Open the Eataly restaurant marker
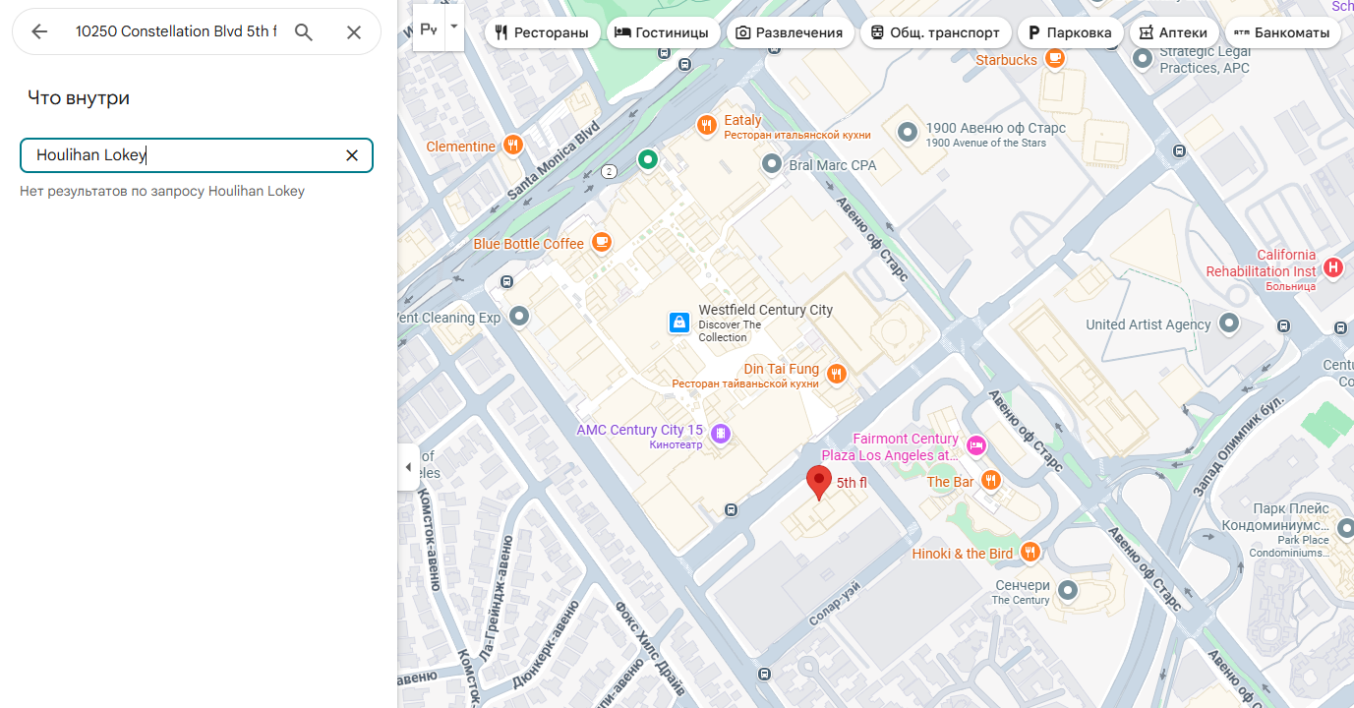 [x=706, y=125]
